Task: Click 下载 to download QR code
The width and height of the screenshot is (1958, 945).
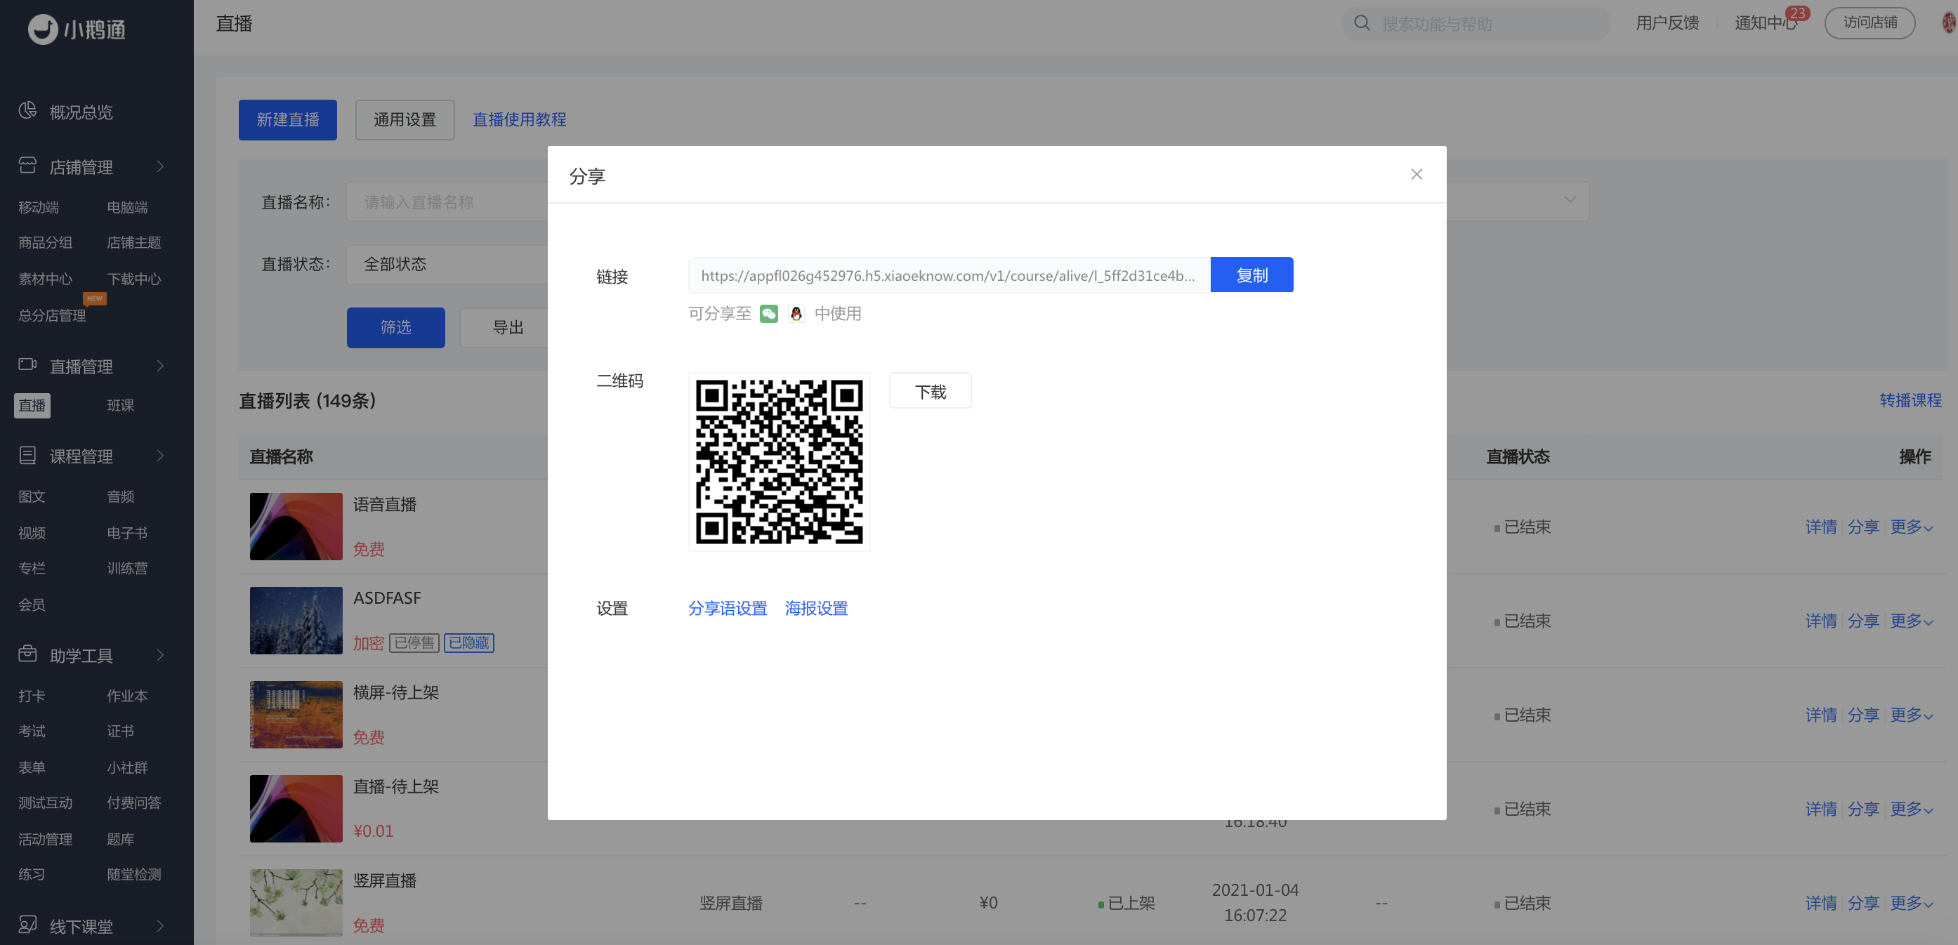Action: click(x=931, y=391)
